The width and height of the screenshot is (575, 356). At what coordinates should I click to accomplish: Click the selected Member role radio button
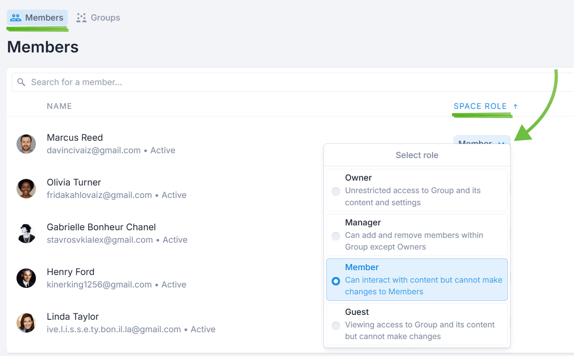click(x=336, y=281)
